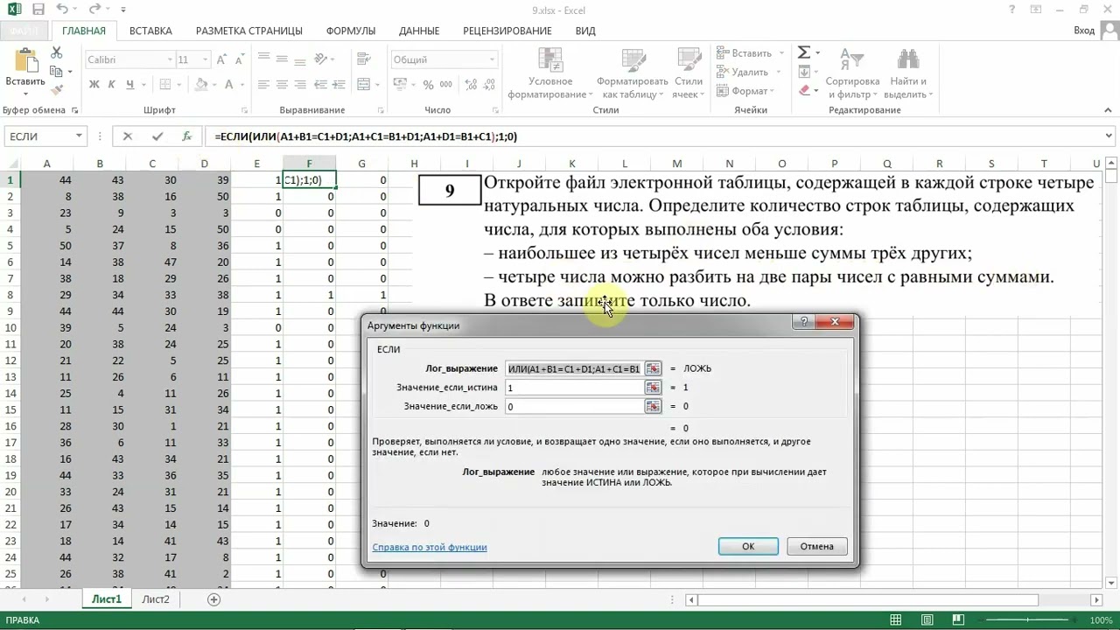Click the Clear eraser icon

point(804,91)
